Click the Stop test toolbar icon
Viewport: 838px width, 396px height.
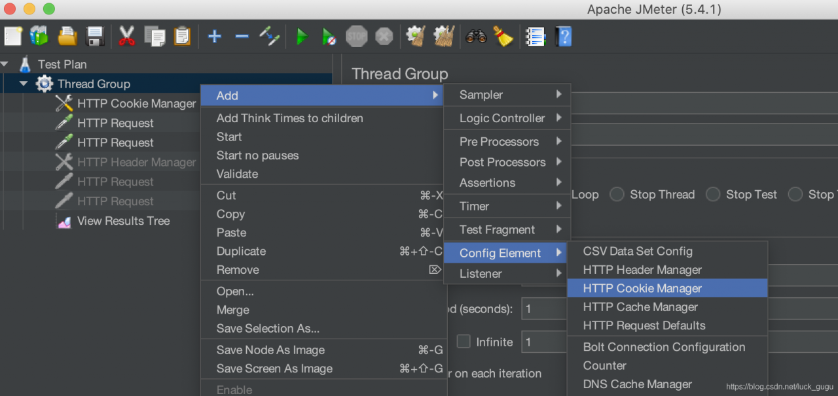[x=357, y=36]
